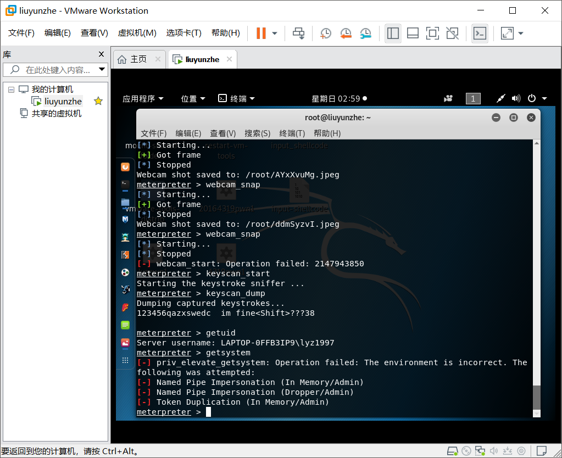The height and width of the screenshot is (458, 562).
Task: Open the 终端 application menu in the top bar
Action: point(236,98)
